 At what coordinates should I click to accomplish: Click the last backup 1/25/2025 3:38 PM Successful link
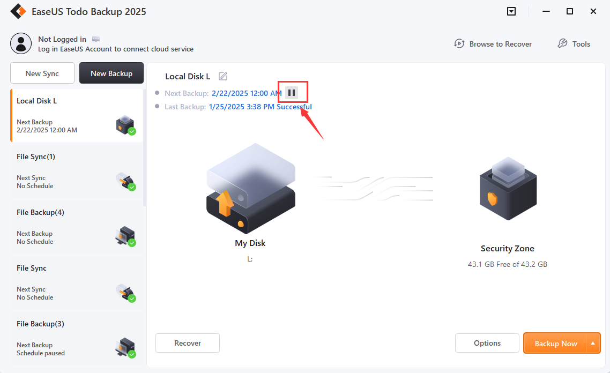(x=261, y=107)
